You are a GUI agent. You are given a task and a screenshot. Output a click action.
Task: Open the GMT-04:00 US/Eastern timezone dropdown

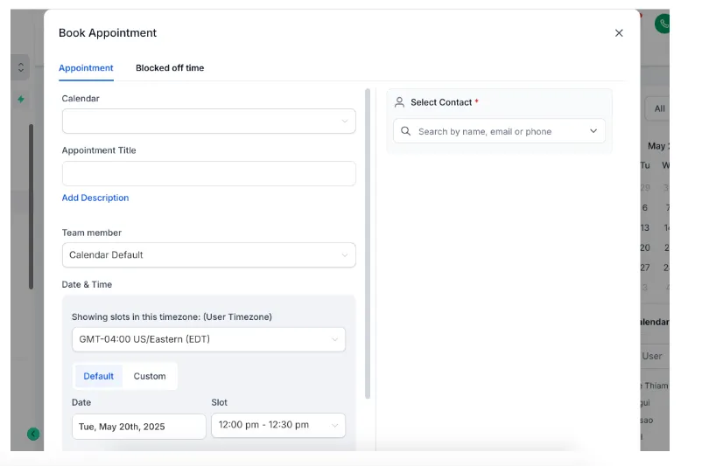click(208, 339)
